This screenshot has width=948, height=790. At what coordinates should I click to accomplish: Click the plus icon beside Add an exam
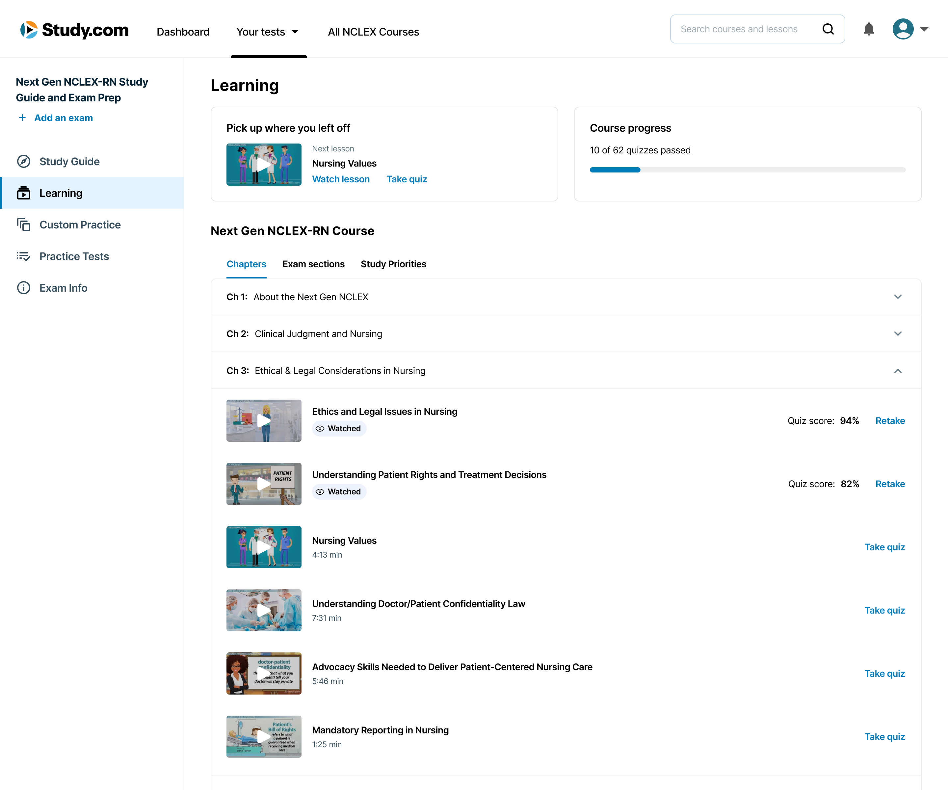point(22,118)
